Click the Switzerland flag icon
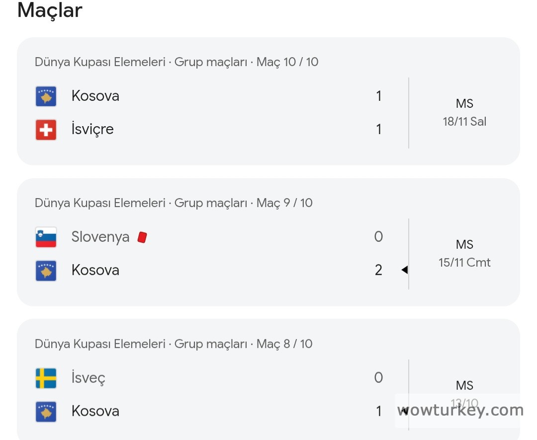The image size is (537, 440). tap(46, 130)
